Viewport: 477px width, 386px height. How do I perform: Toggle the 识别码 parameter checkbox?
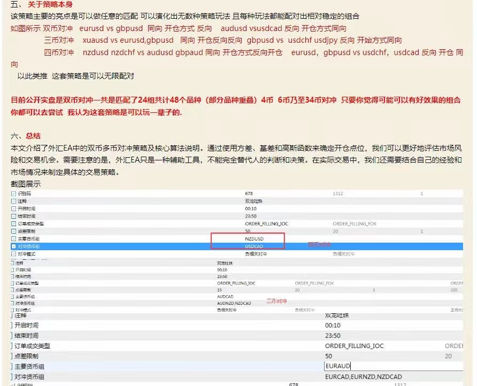pos(13,194)
